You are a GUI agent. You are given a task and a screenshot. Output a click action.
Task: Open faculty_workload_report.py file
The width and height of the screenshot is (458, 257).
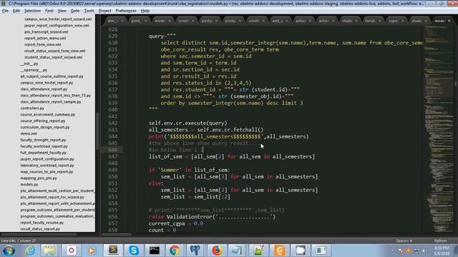click(44, 146)
